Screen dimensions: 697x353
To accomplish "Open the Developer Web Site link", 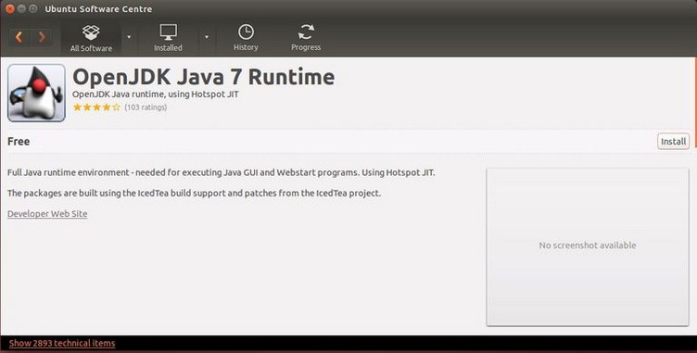I will click(x=47, y=214).
